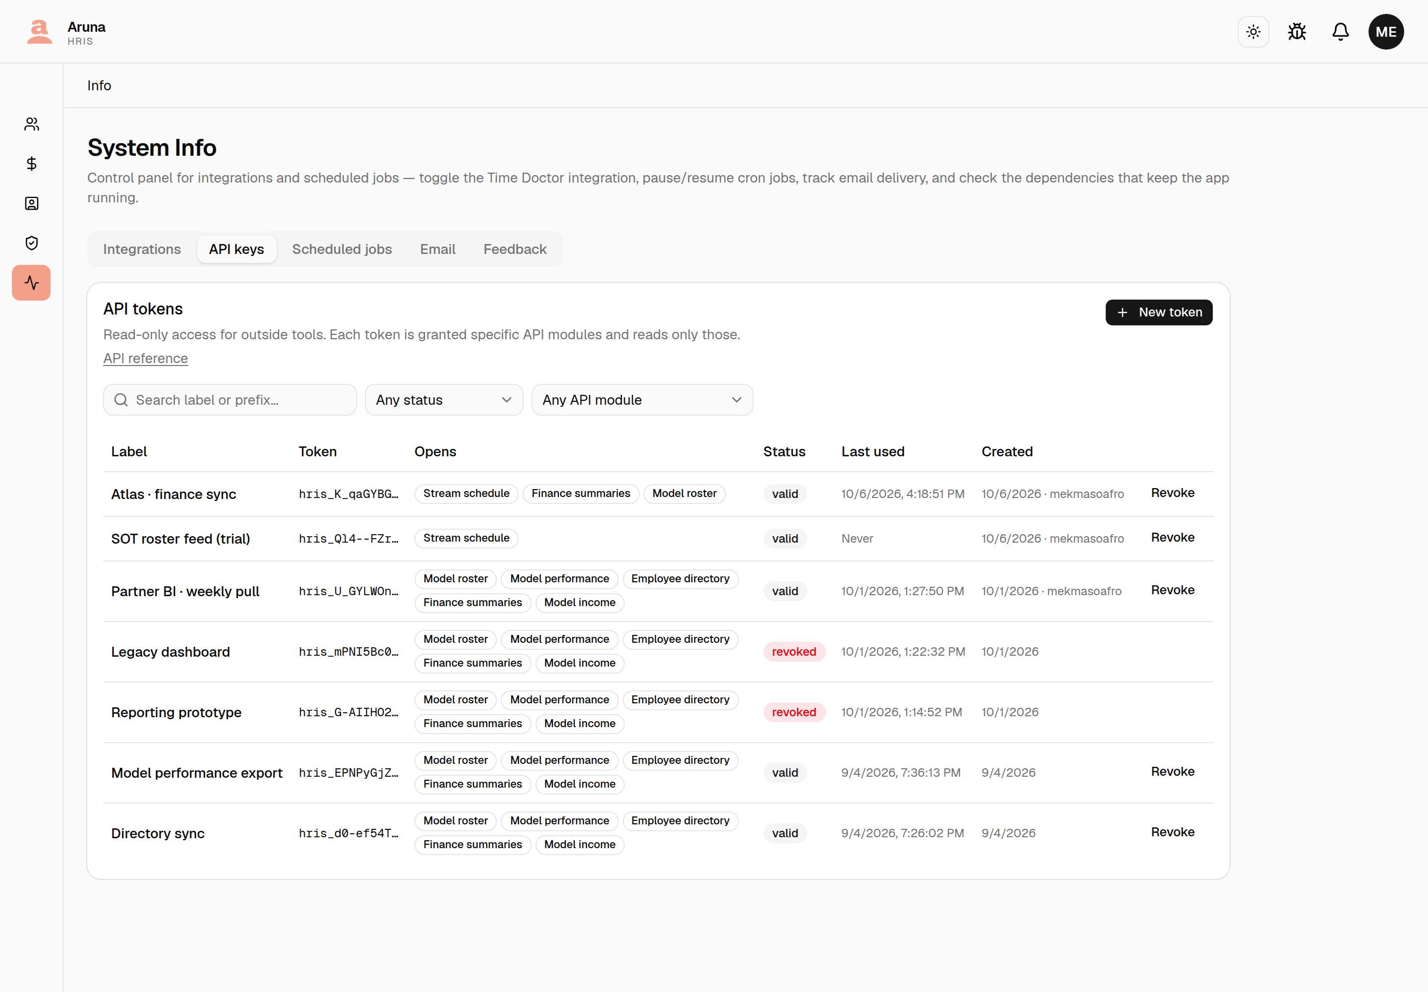Open the Feedback tab
The height and width of the screenshot is (992, 1428).
(515, 249)
